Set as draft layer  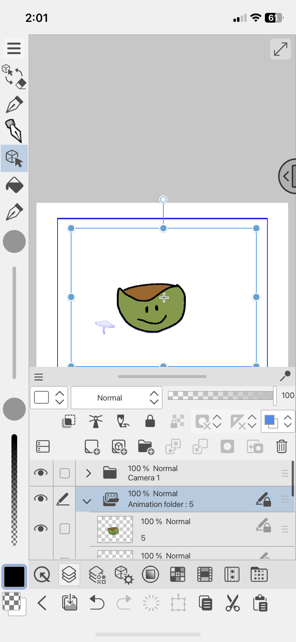(123, 421)
